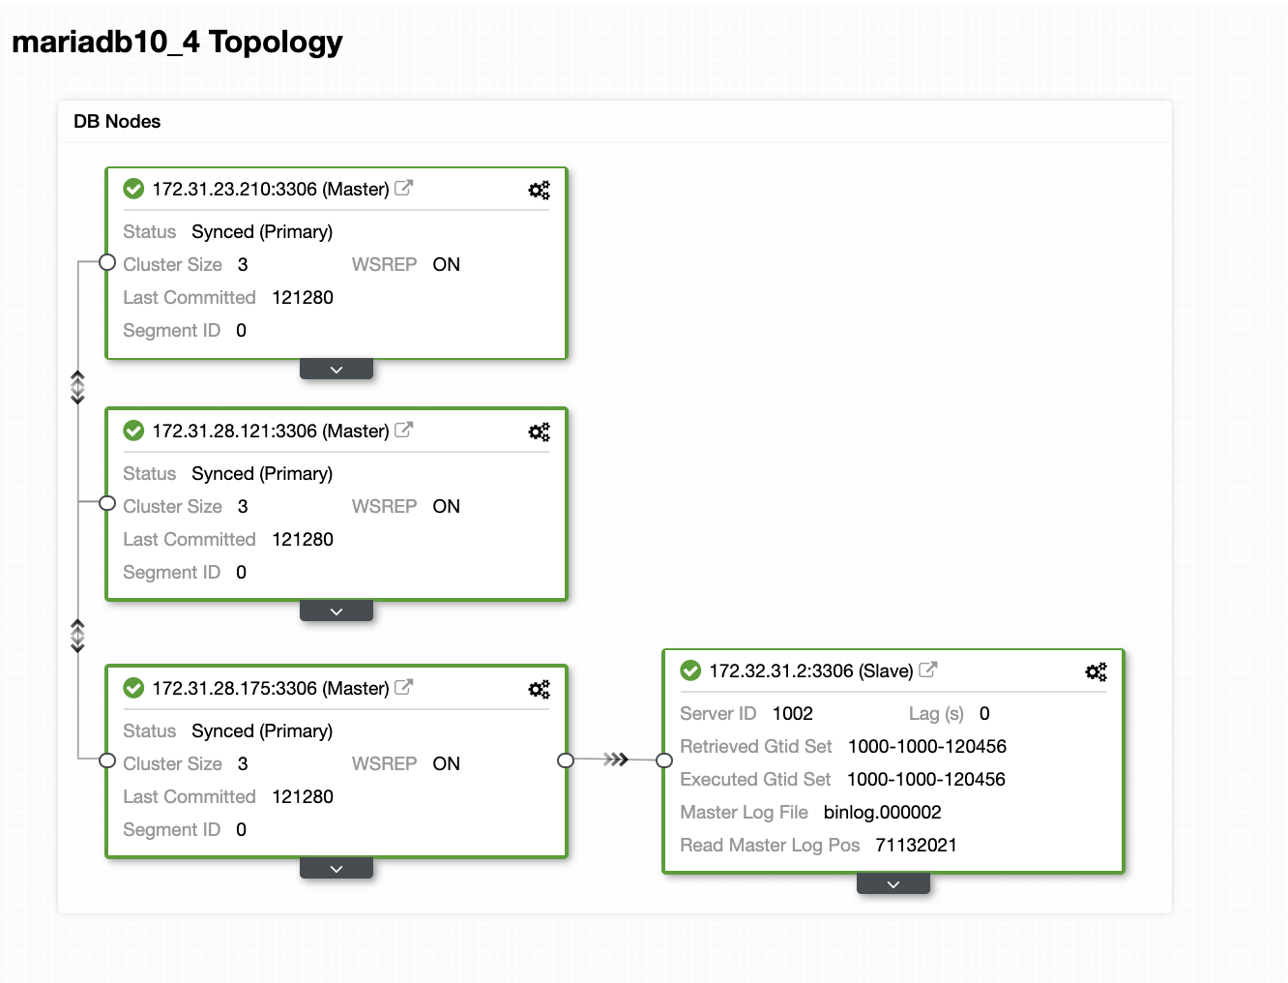Open settings gears for node 172.31.23.210

pos(539,190)
